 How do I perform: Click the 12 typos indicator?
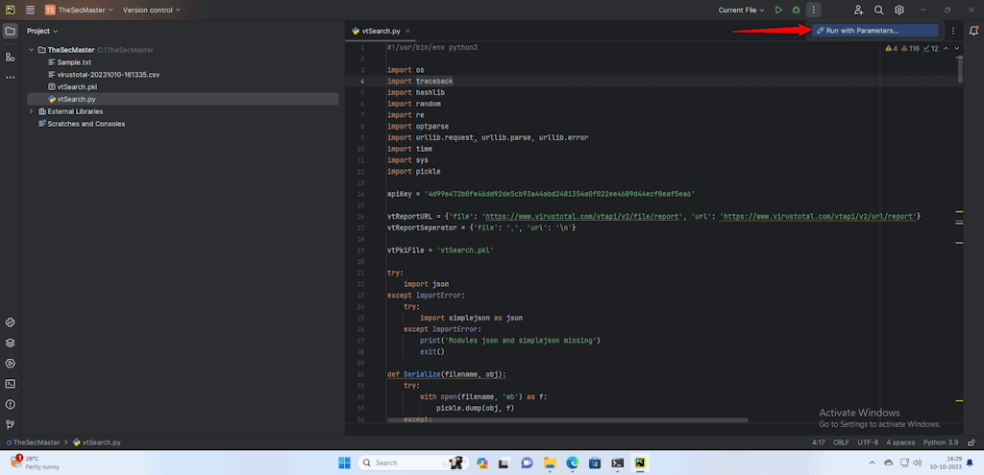931,48
